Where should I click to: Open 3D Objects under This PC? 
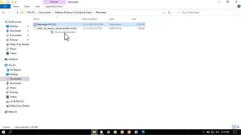point(15,70)
